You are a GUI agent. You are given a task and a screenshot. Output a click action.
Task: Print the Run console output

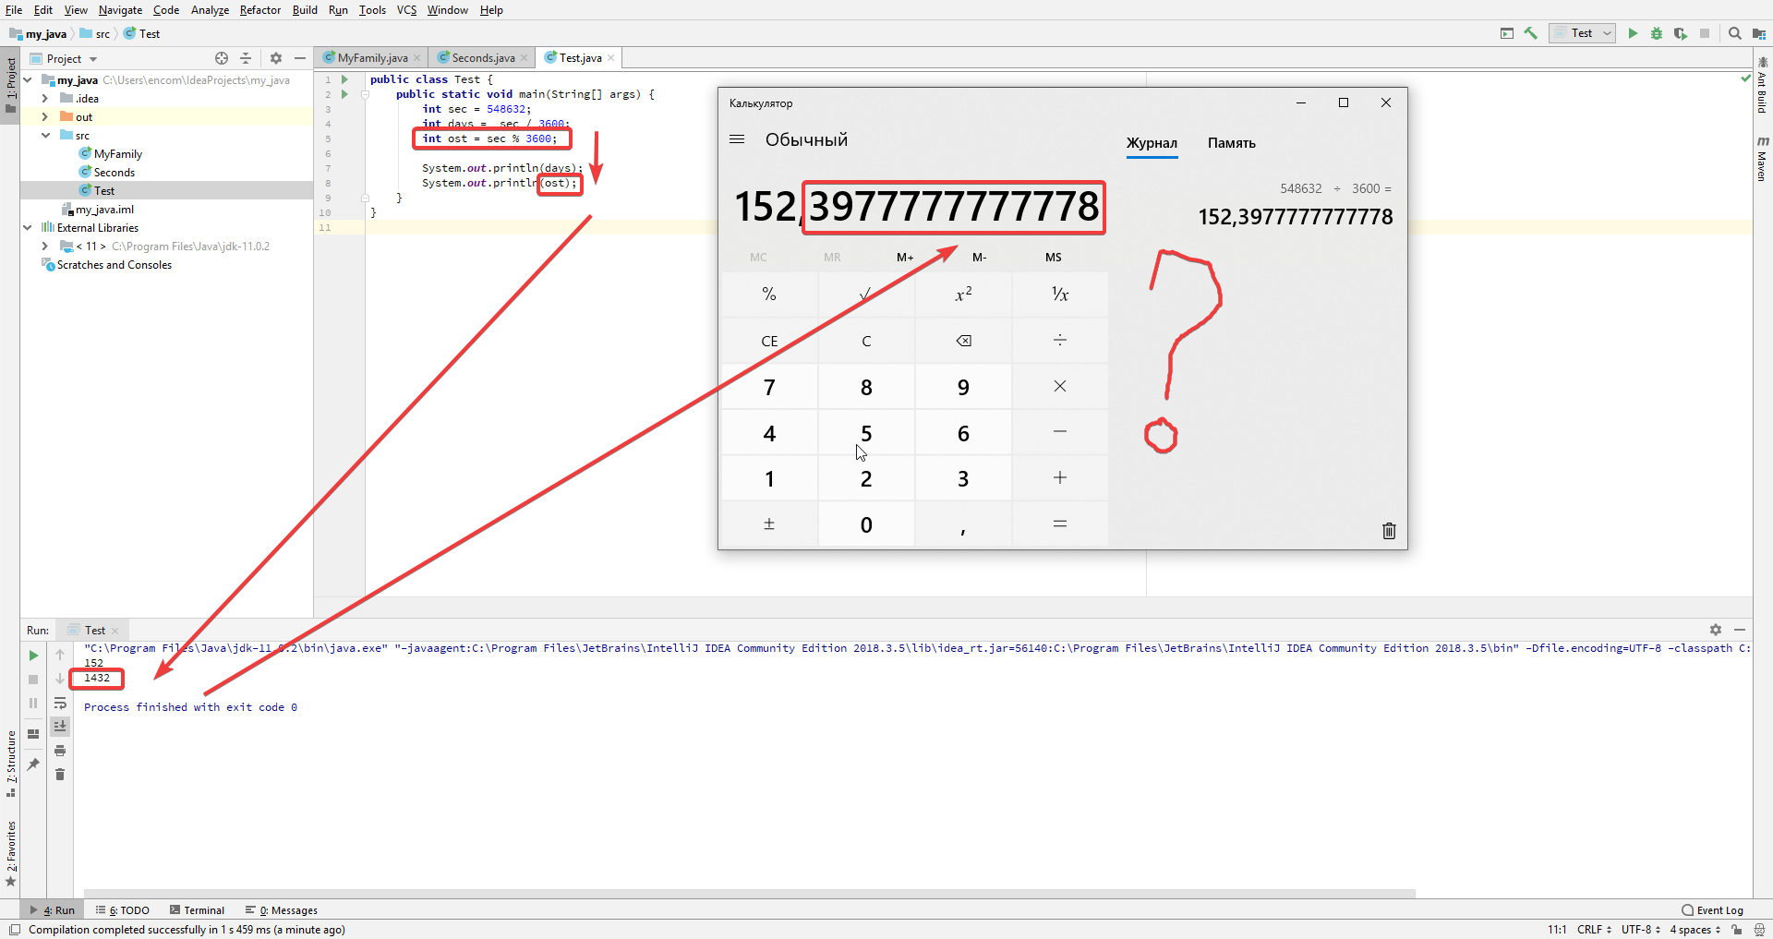(x=60, y=751)
